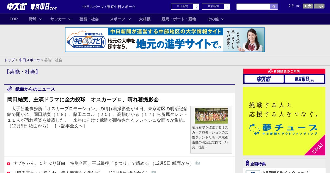The image size is (330, 173).
Task: Click the トップ breadcrumb link
Action: (9, 60)
